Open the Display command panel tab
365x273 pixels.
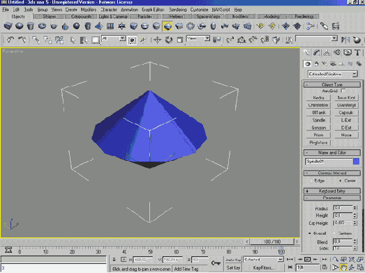pyautogui.click(x=348, y=53)
